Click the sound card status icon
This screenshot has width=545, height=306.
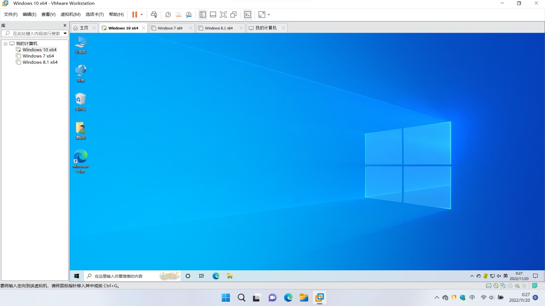coord(517,286)
